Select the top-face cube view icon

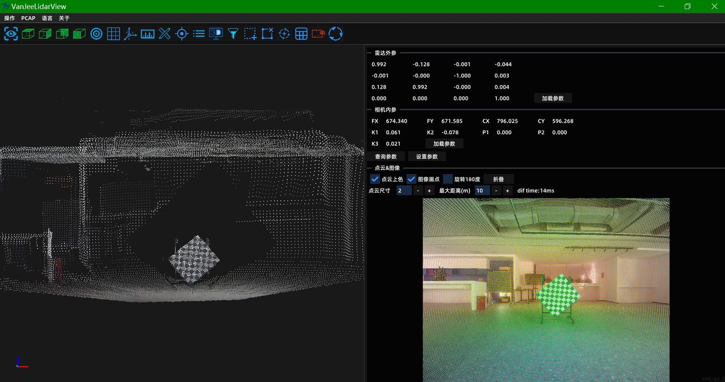[28, 34]
